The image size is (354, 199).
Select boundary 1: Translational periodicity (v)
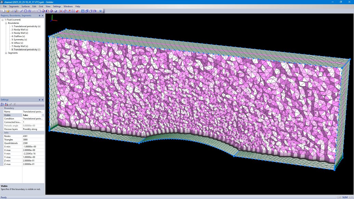26,26
